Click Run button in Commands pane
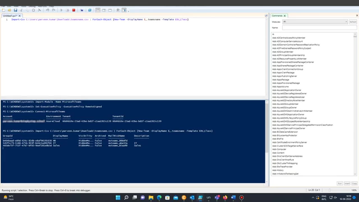This screenshot has height=202, width=359. 340,183
